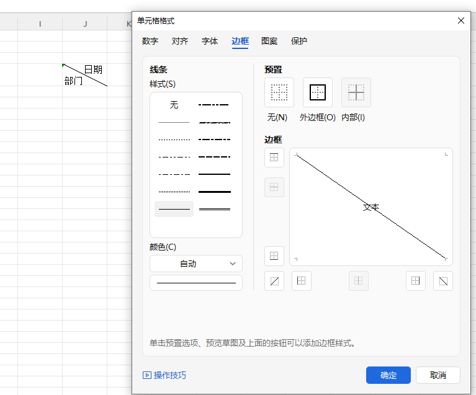Viewport: 476px width, 395px height.
Task: Apply the inner (内部) border preset
Action: click(x=356, y=92)
